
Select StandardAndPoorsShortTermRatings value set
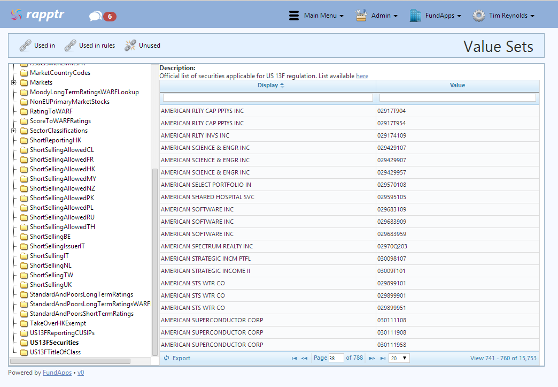[82, 314]
